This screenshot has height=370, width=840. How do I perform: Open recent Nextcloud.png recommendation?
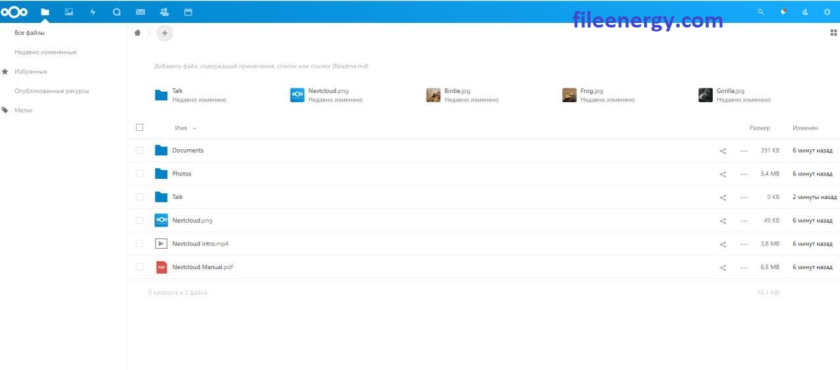tap(326, 96)
